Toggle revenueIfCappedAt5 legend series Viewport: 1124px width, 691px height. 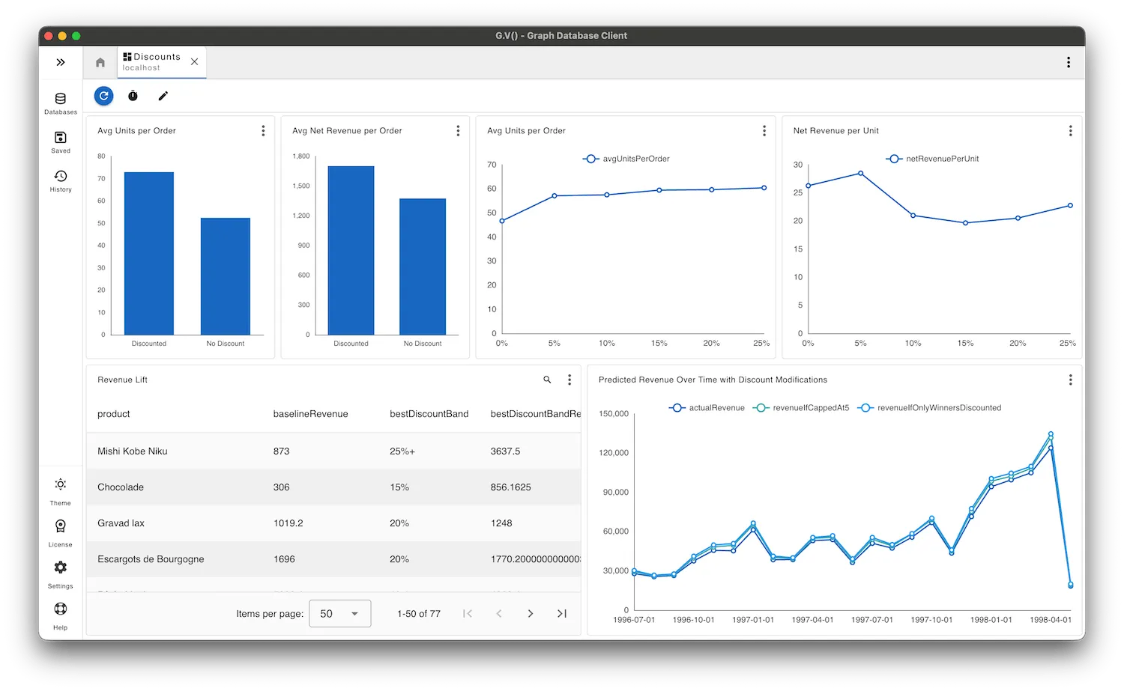tap(801, 408)
